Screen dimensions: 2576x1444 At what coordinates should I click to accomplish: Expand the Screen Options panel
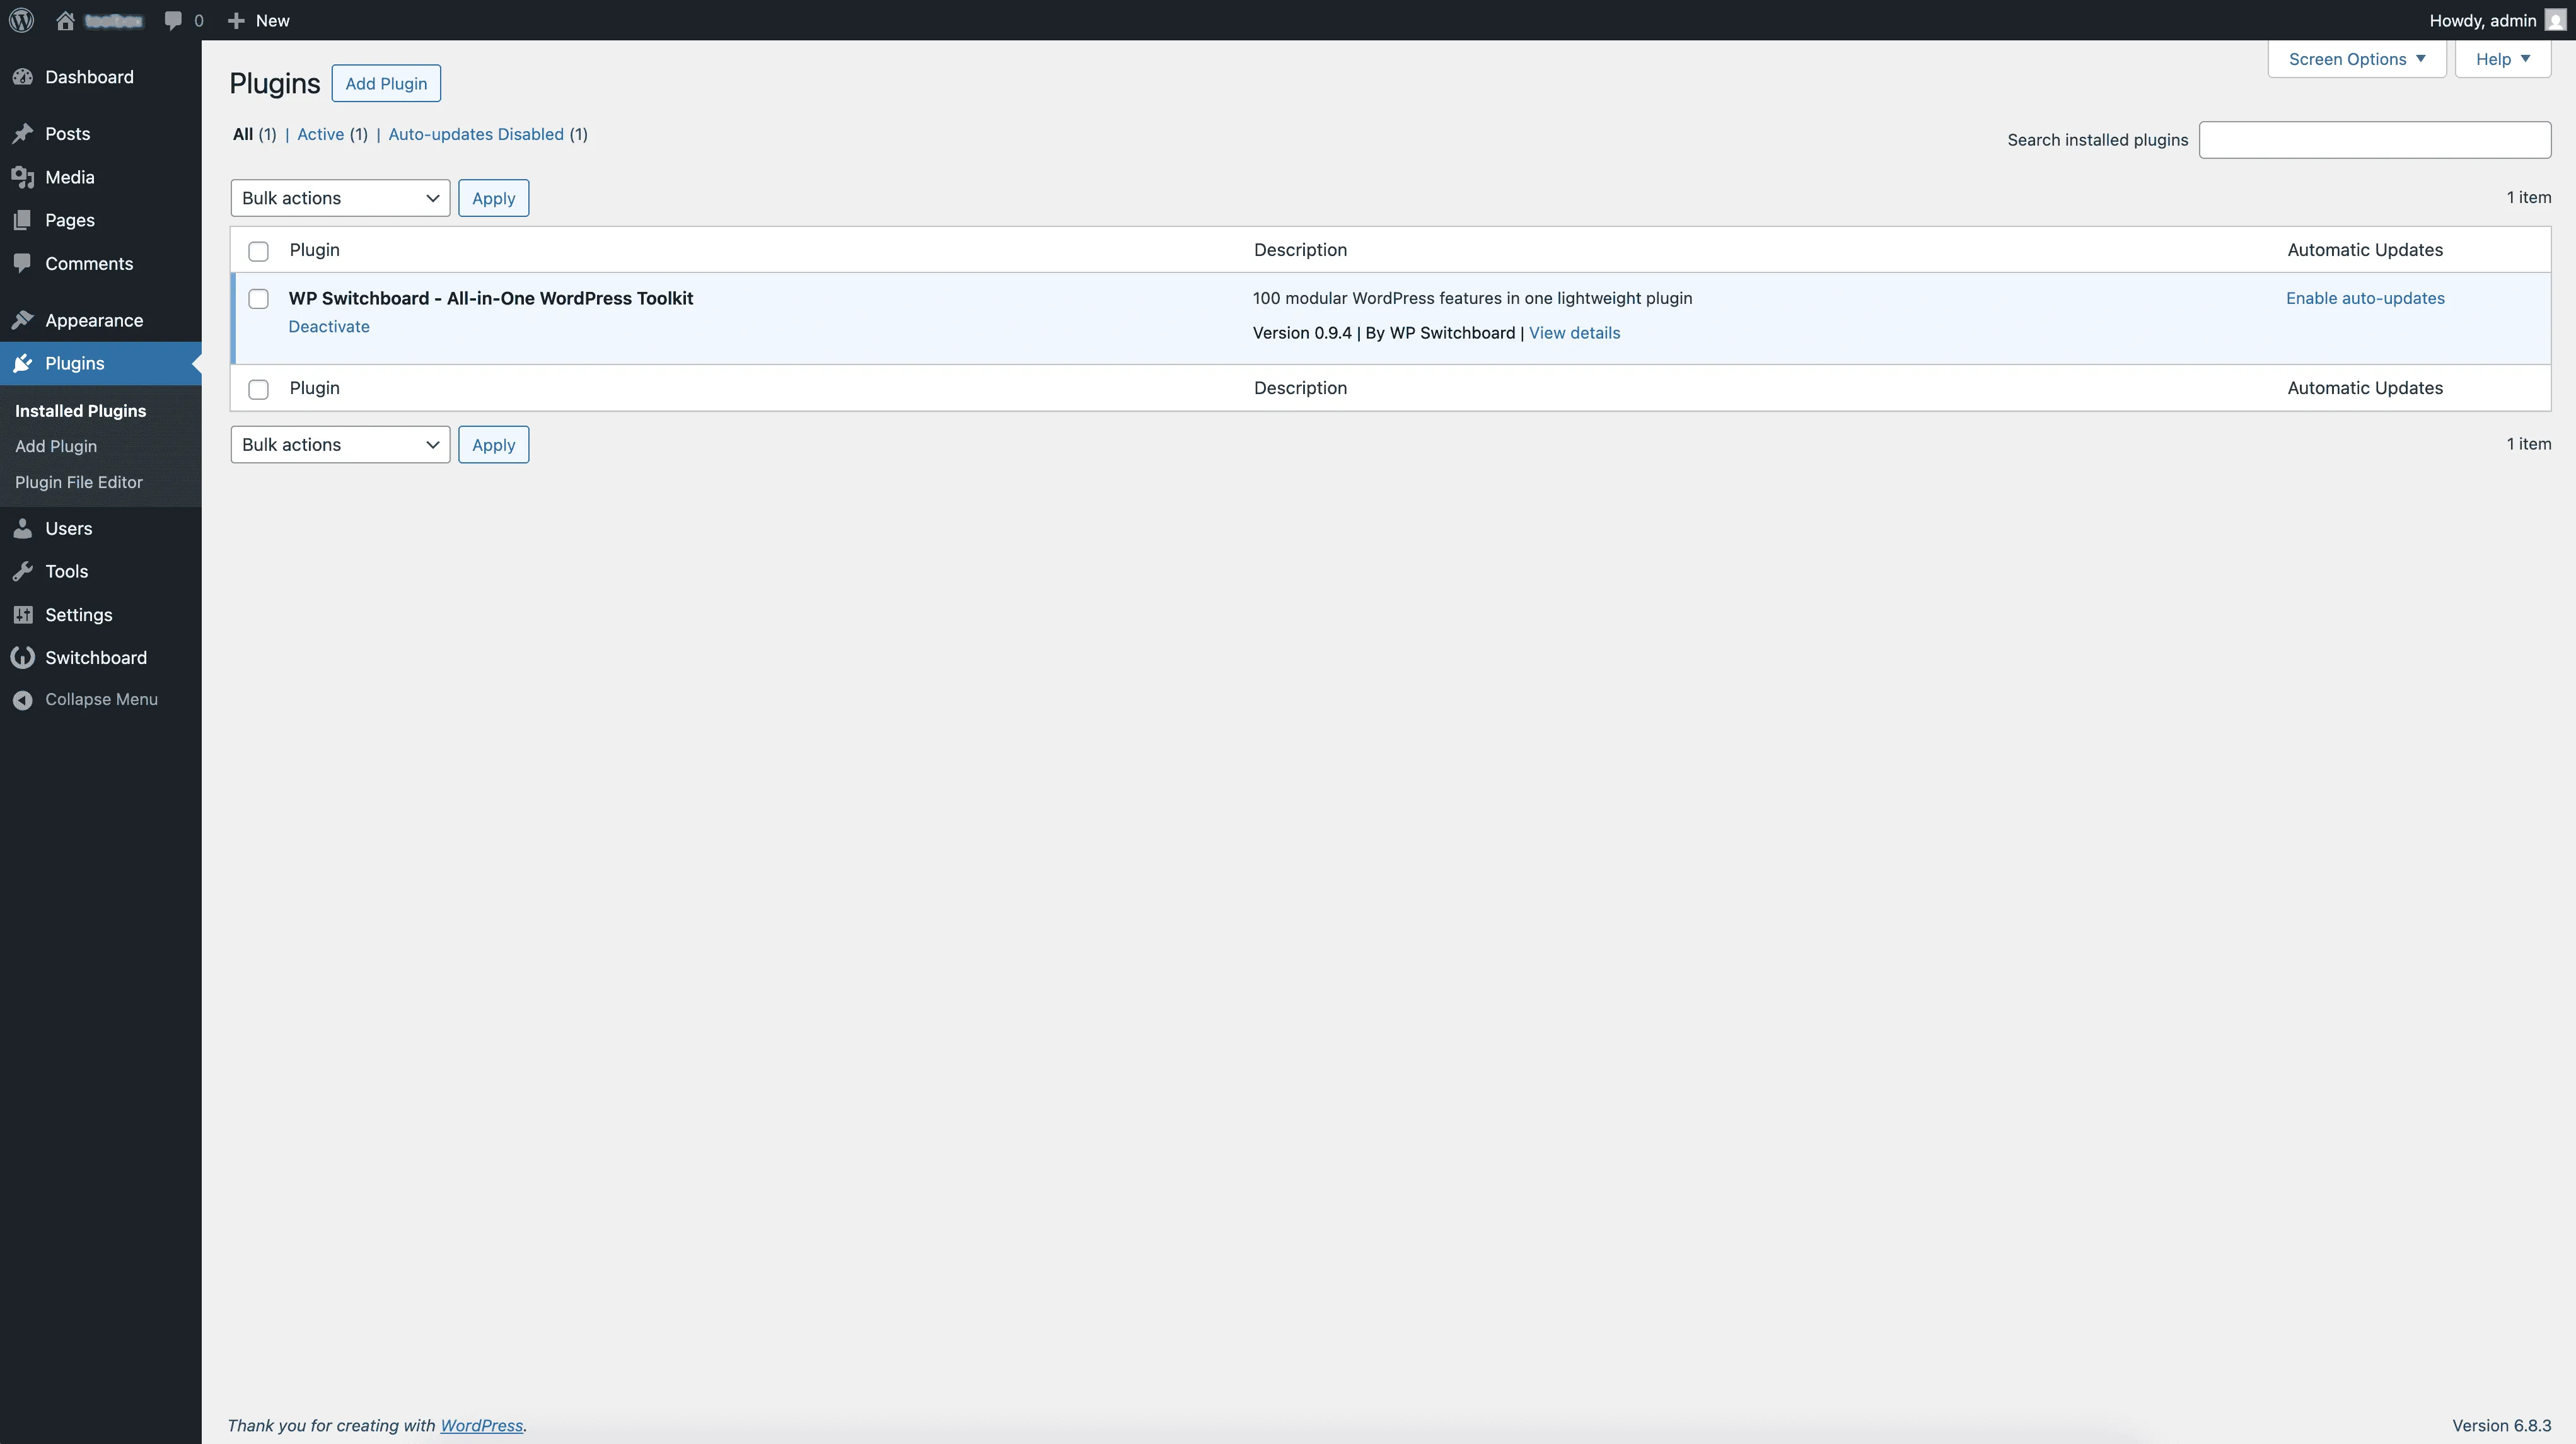2356,59
